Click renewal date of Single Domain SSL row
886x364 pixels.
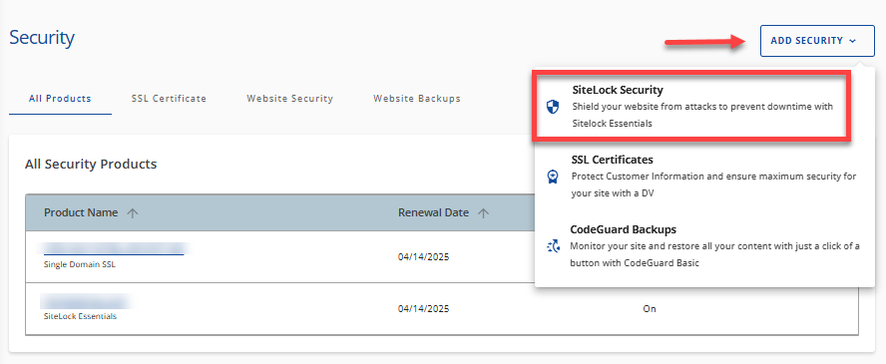423,256
